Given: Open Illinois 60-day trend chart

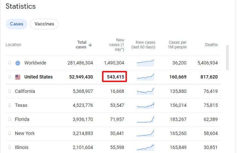Looking at the screenshot, I should click(145, 147).
